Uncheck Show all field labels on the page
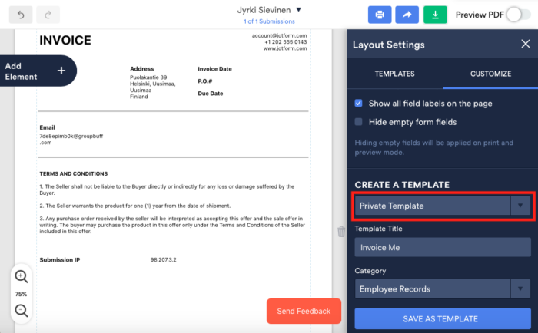The height and width of the screenshot is (333, 538). pos(359,103)
